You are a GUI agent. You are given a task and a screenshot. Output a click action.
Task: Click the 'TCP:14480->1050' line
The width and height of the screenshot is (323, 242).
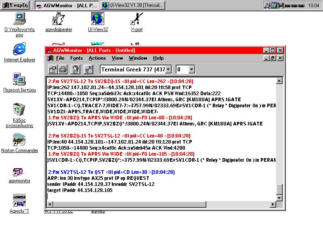point(134,94)
